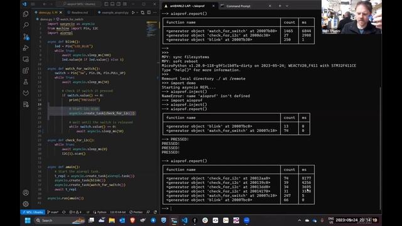Click the 'import aiorepl' code line

point(60,33)
